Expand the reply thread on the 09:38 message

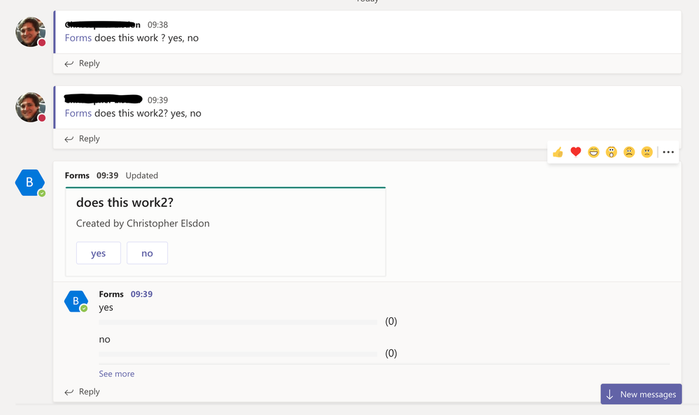pos(82,63)
